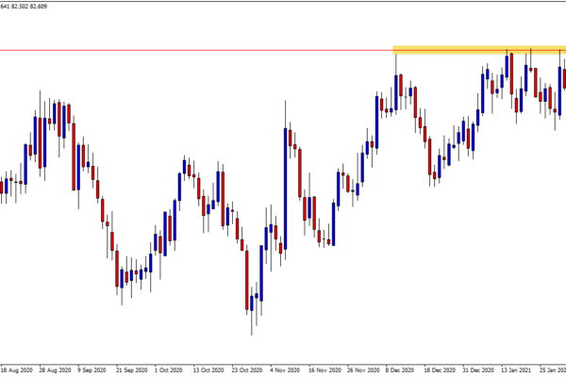Click the tall blue candle in early November

(284, 188)
